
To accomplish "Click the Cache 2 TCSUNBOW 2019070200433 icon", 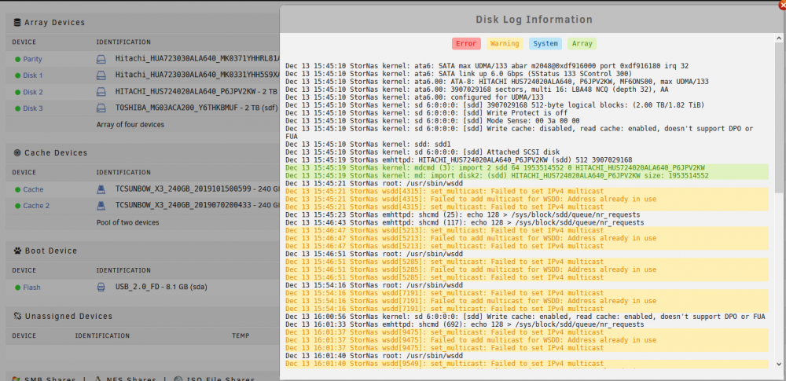I will tap(101, 206).
